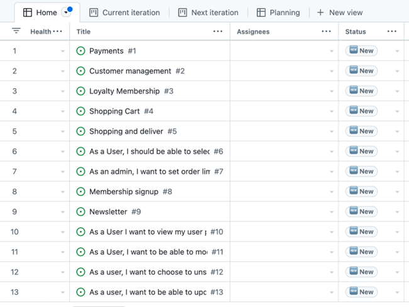Click the open issue icon for Payments
This screenshot has width=409, height=307.
tap(80, 51)
